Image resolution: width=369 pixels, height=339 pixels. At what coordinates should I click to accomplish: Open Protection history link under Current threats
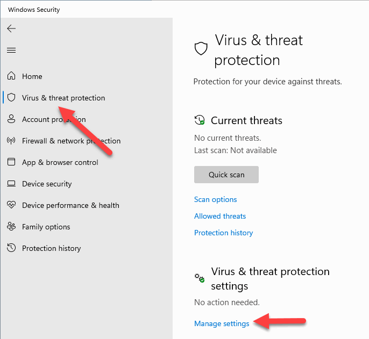[x=224, y=233]
